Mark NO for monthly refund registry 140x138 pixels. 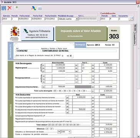click(x=71, y=56)
